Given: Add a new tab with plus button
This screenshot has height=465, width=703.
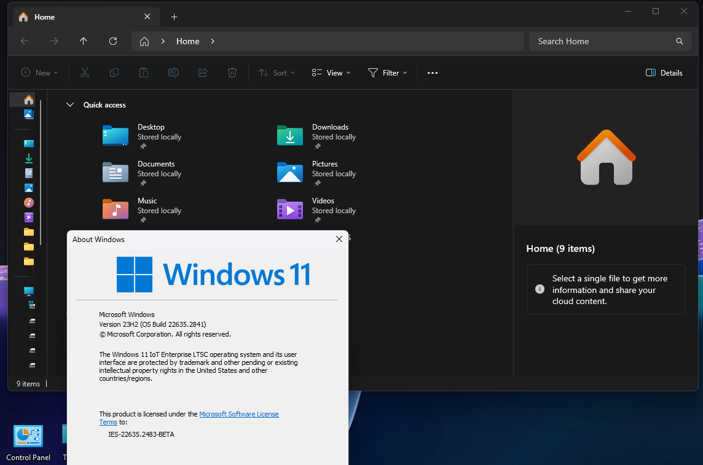Looking at the screenshot, I should point(175,17).
